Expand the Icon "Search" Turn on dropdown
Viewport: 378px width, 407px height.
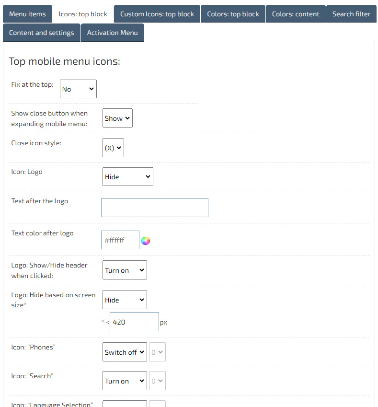click(125, 381)
